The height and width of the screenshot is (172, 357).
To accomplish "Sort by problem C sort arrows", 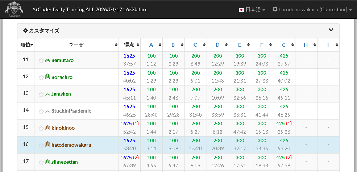I will point(204,45).
